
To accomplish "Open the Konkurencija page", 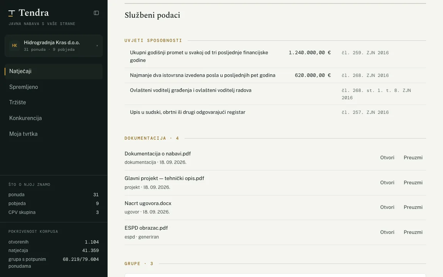I will click(54, 118).
